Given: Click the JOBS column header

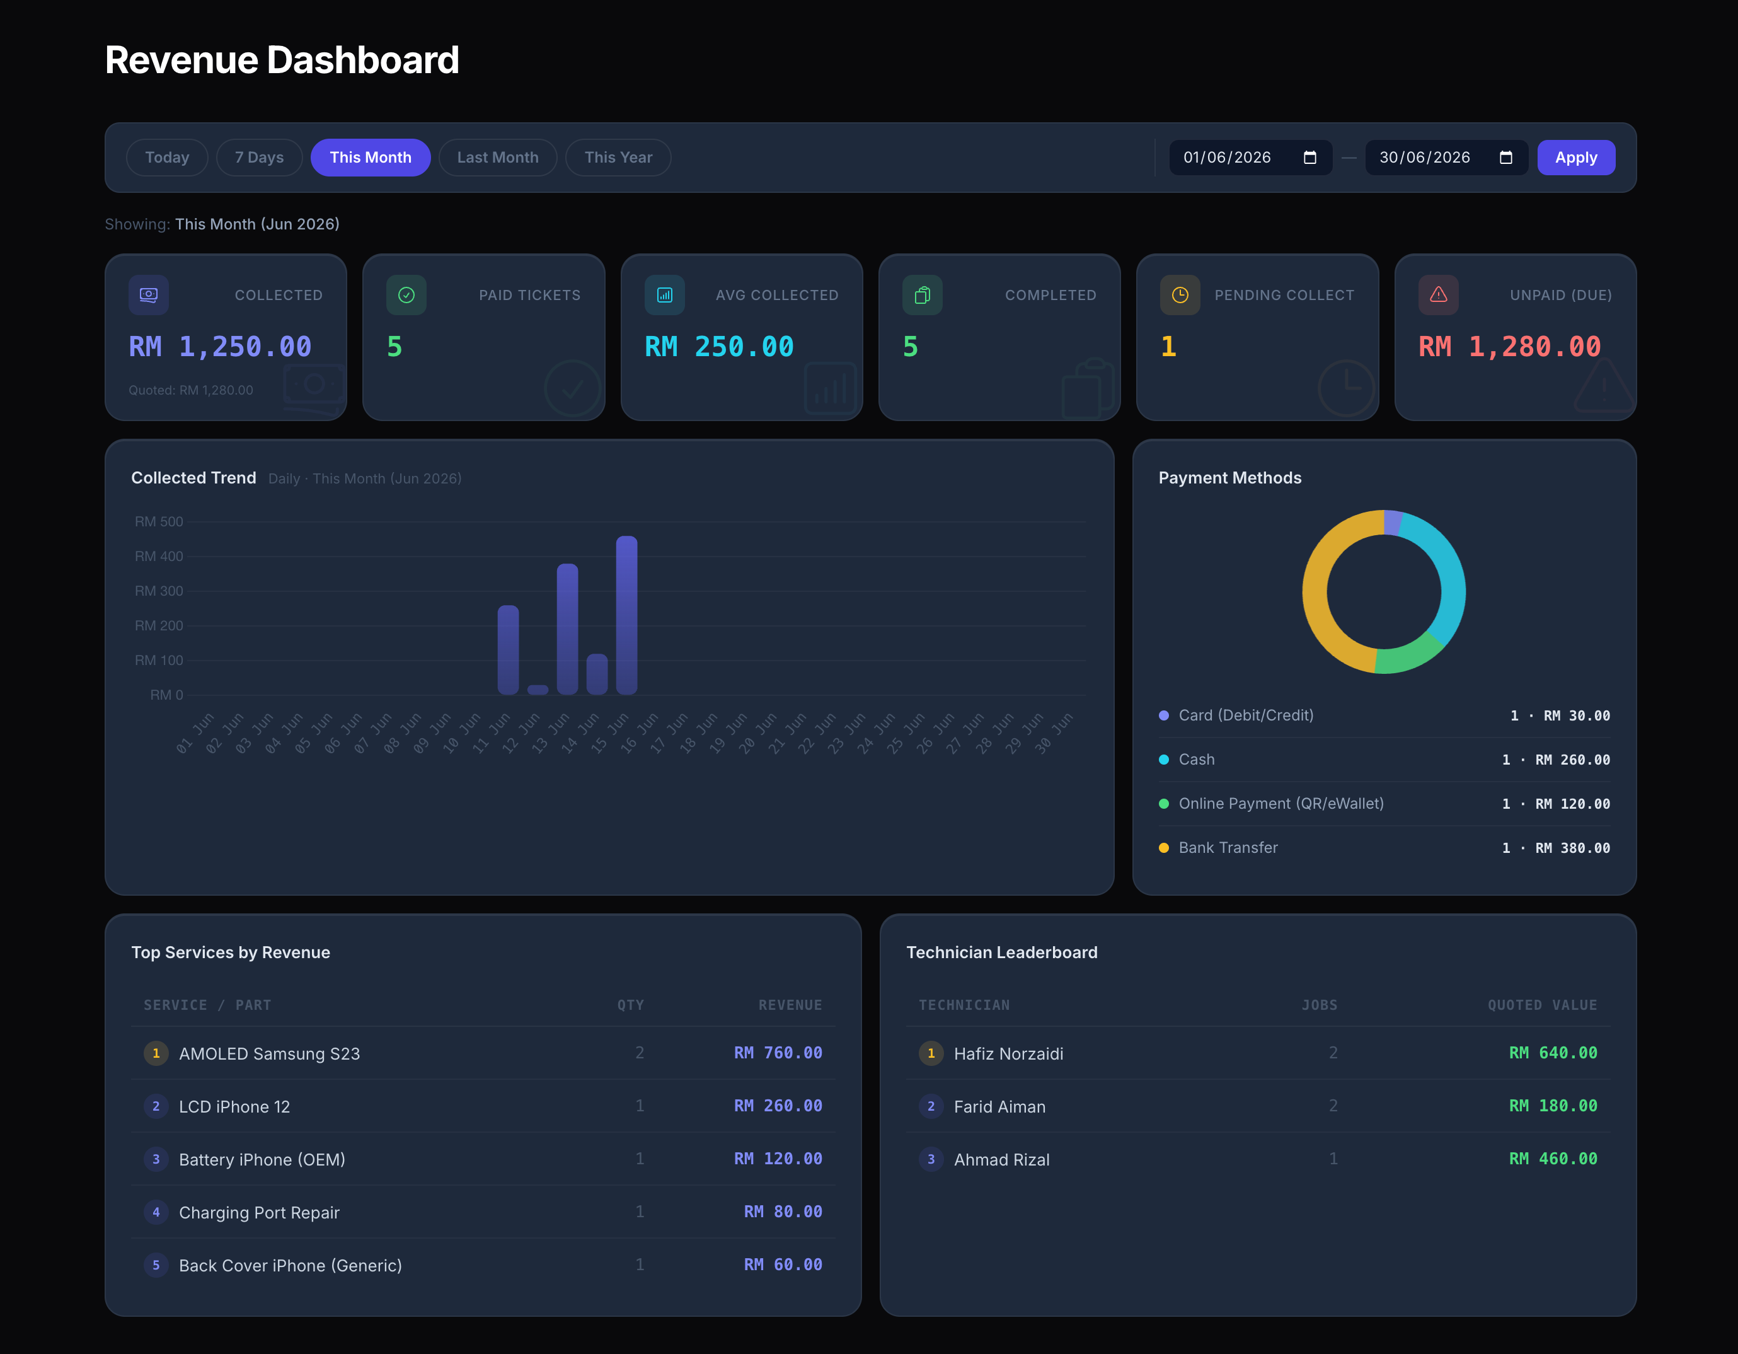Looking at the screenshot, I should tap(1320, 1005).
